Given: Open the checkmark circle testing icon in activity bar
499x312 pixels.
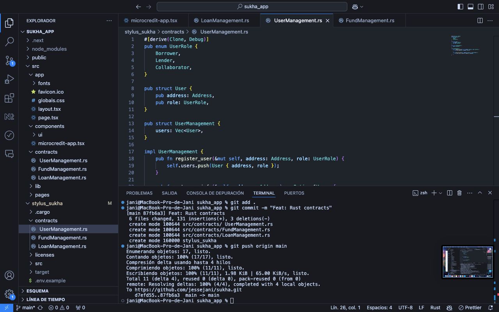Looking at the screenshot, I should (x=9, y=135).
